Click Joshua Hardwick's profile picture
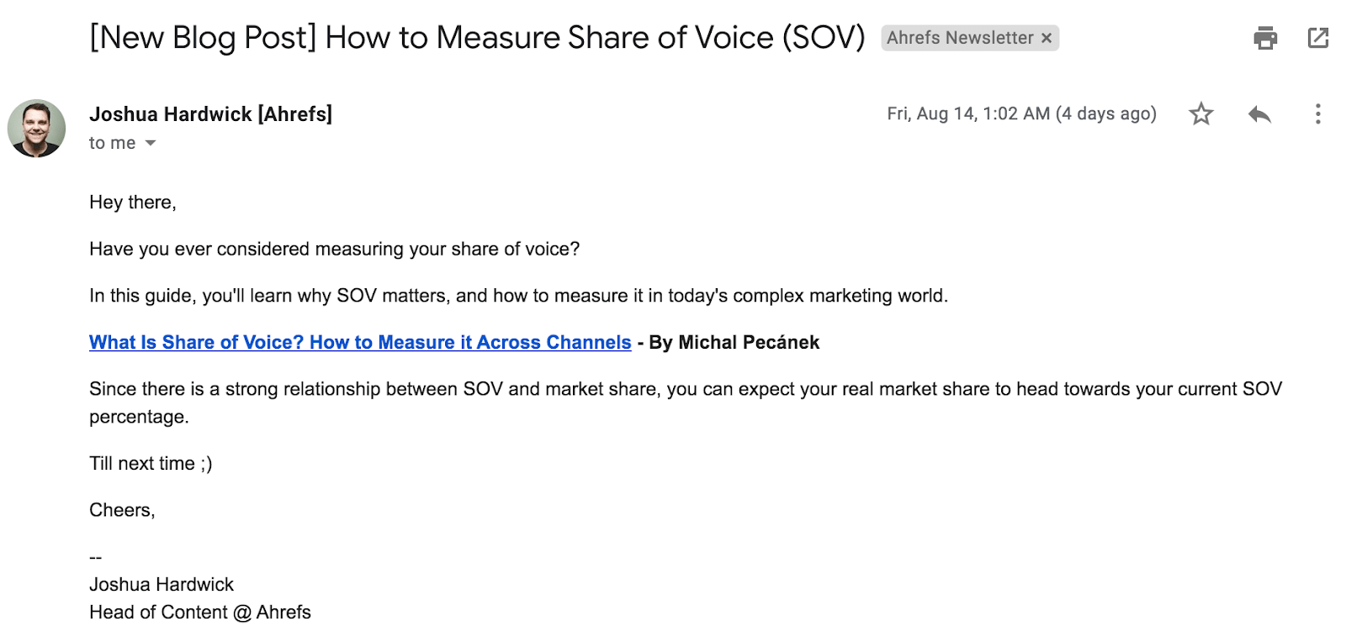This screenshot has height=642, width=1346. 38,126
